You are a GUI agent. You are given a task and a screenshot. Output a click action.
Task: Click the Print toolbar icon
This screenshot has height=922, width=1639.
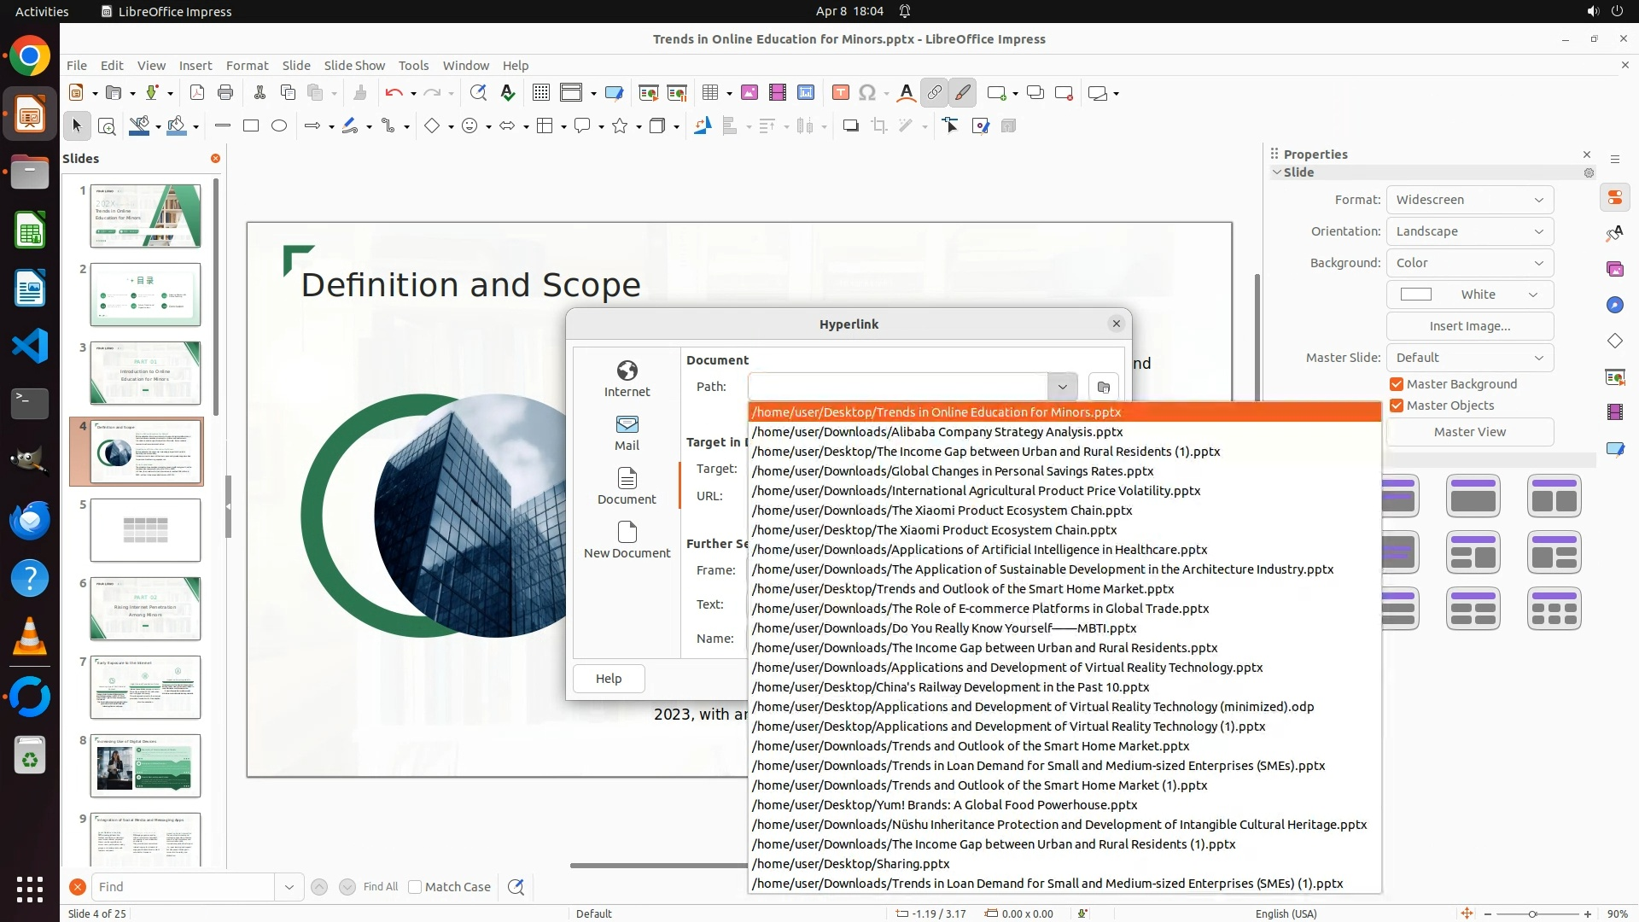point(225,93)
